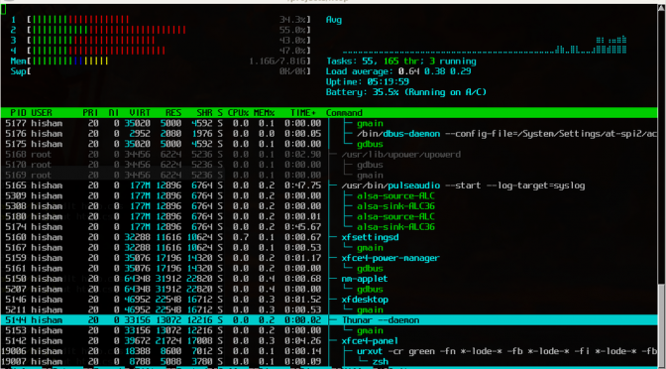Select alsa-sink-ALC36 thread PID 5308
Image resolution: width=666 pixels, height=369 pixels.
[x=329, y=206]
